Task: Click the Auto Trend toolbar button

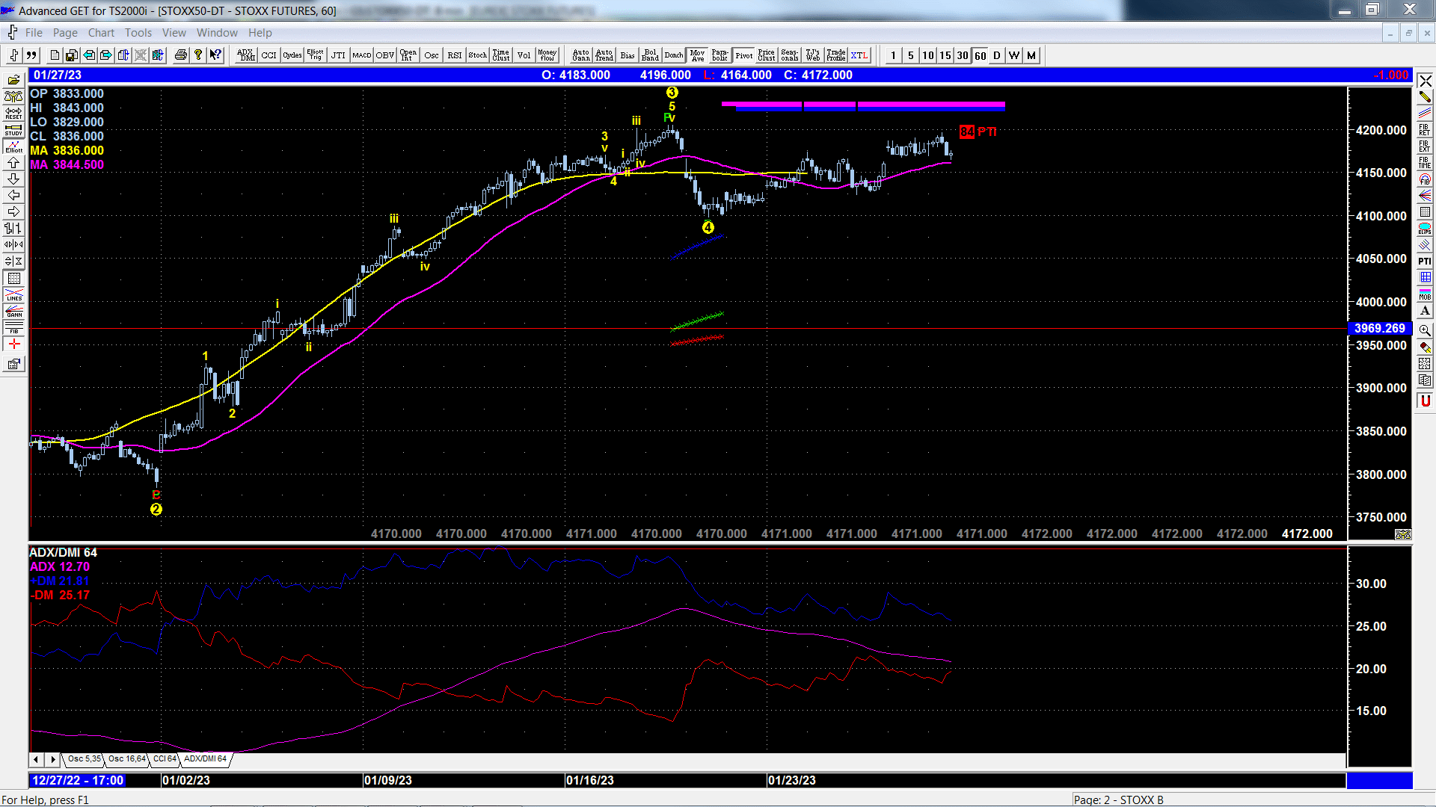Action: (604, 55)
